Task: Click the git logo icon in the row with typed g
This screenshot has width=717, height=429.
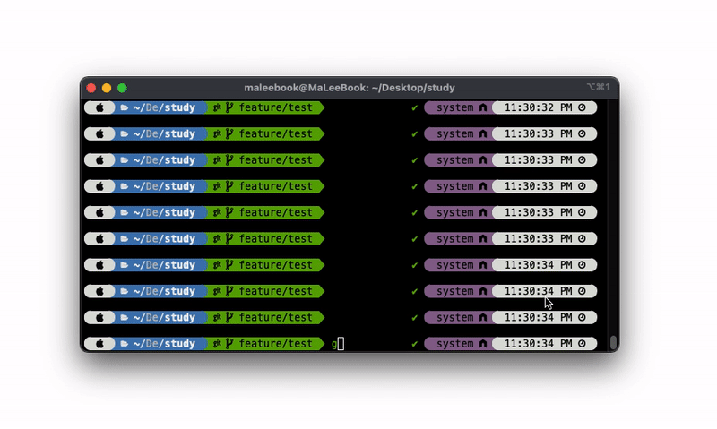Action: click(x=217, y=344)
